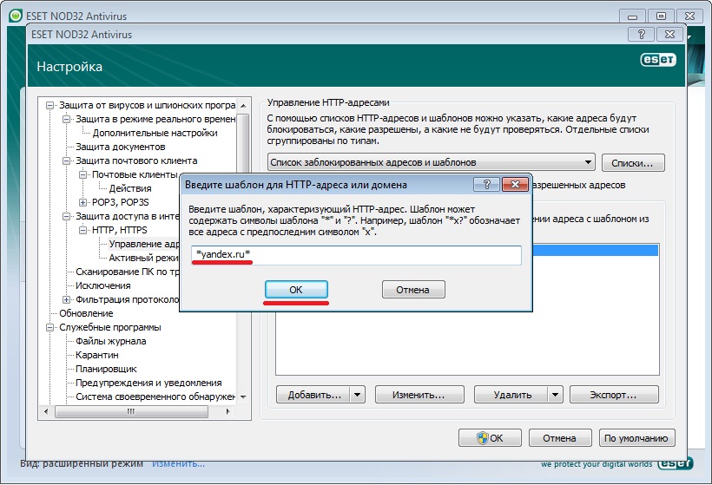712x485 pixels.
Task: Minimize the main ESET NOD32 window
Action: (x=632, y=16)
